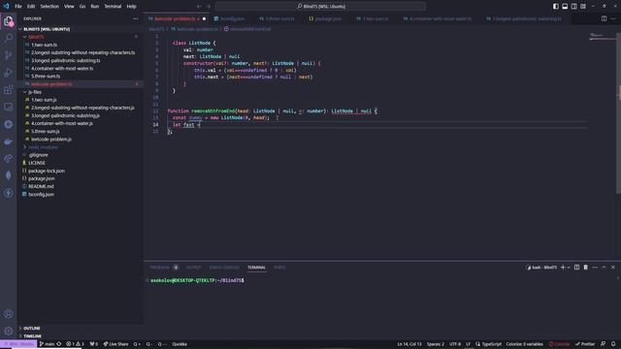Expand the node_modules folder

43,147
